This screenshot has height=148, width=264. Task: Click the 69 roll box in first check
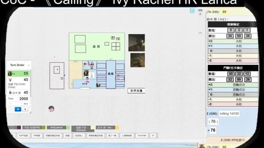coord(239,36)
